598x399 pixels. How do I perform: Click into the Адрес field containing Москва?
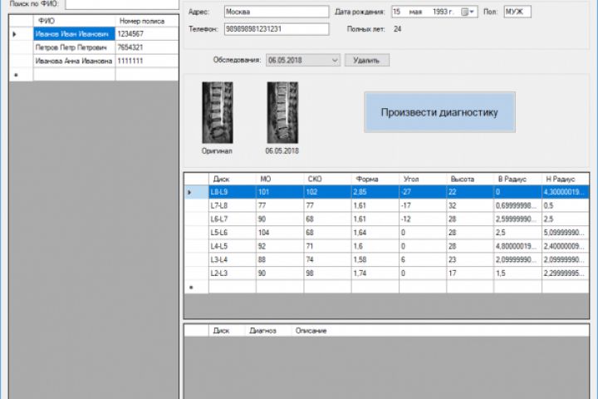coord(277,12)
